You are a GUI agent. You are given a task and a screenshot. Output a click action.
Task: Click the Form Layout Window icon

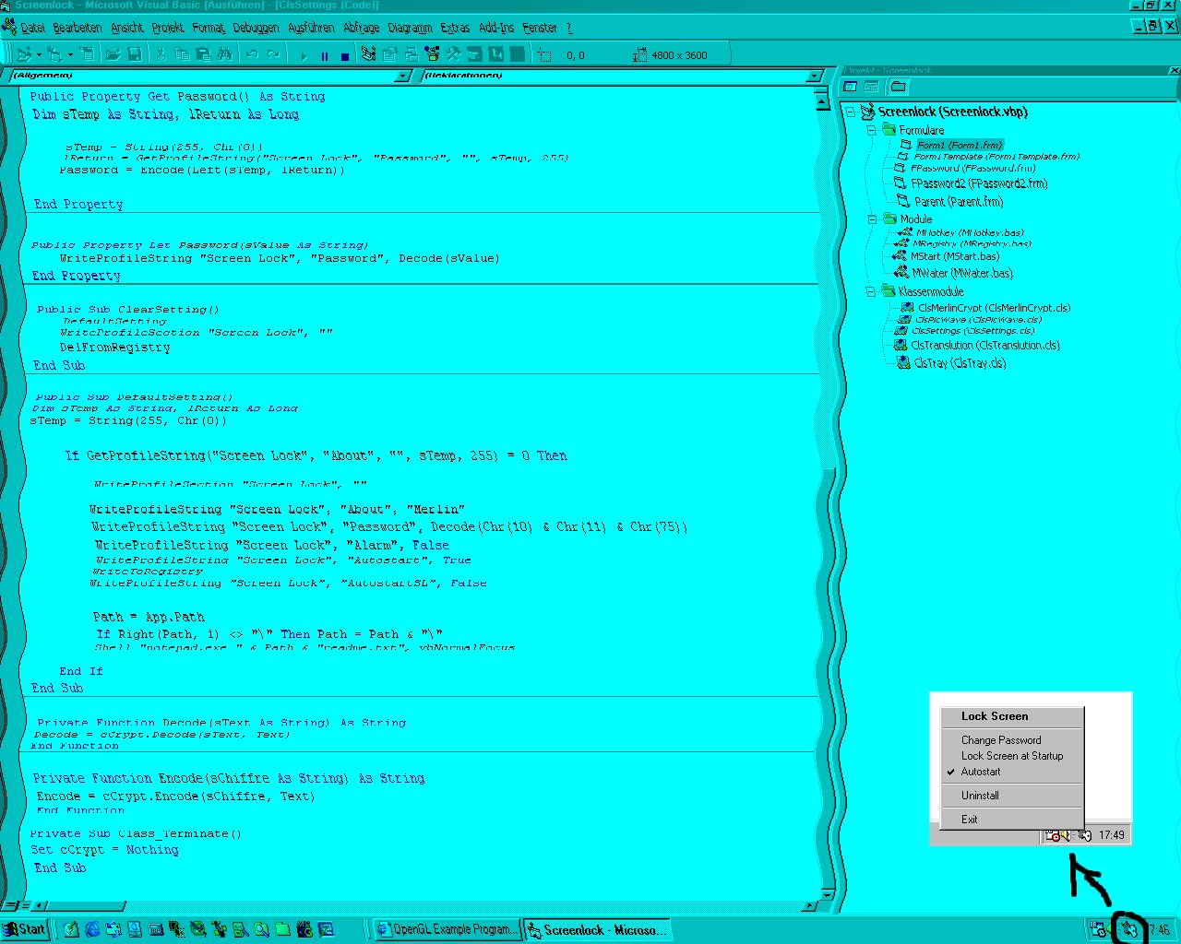coord(412,55)
